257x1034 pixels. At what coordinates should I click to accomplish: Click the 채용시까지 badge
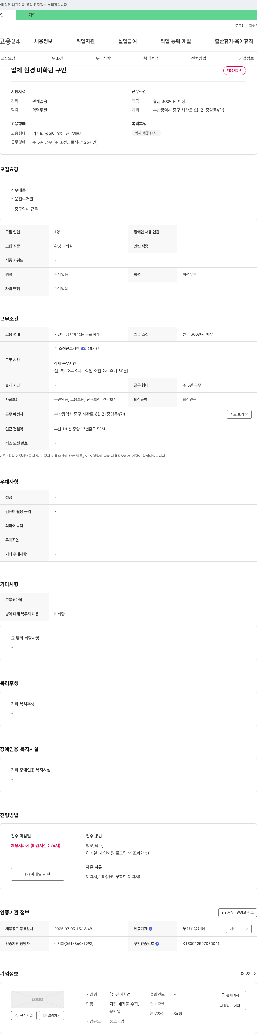click(x=235, y=71)
